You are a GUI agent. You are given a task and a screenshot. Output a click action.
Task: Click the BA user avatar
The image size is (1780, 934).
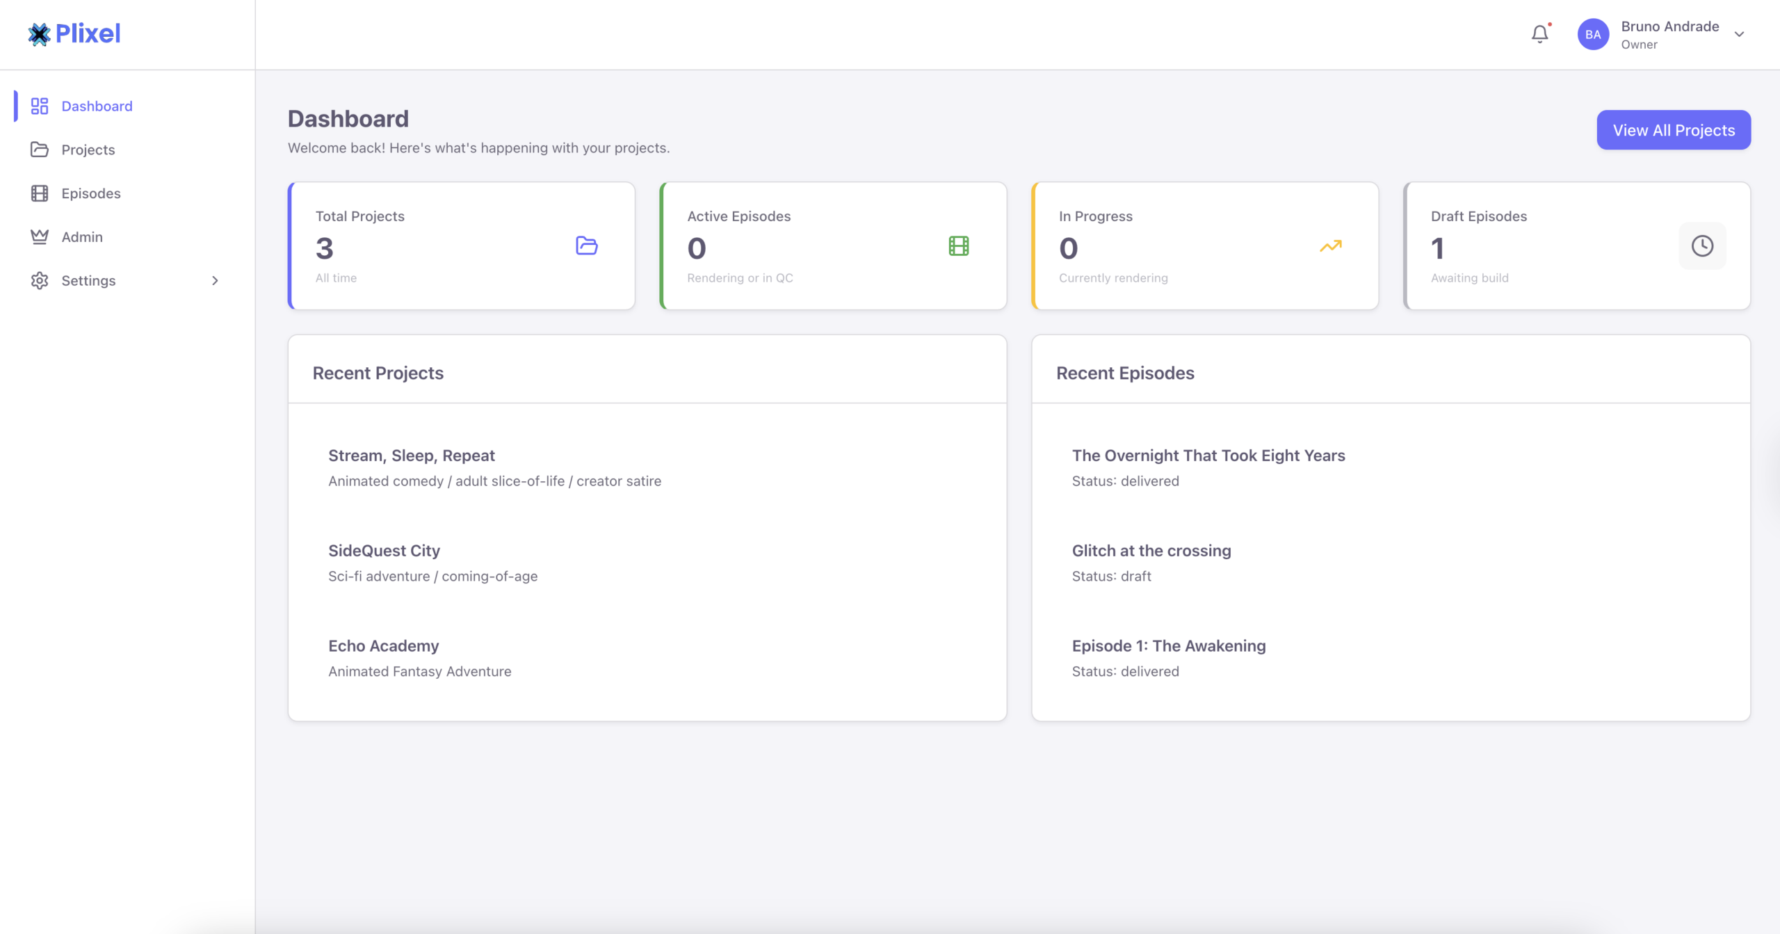point(1593,34)
